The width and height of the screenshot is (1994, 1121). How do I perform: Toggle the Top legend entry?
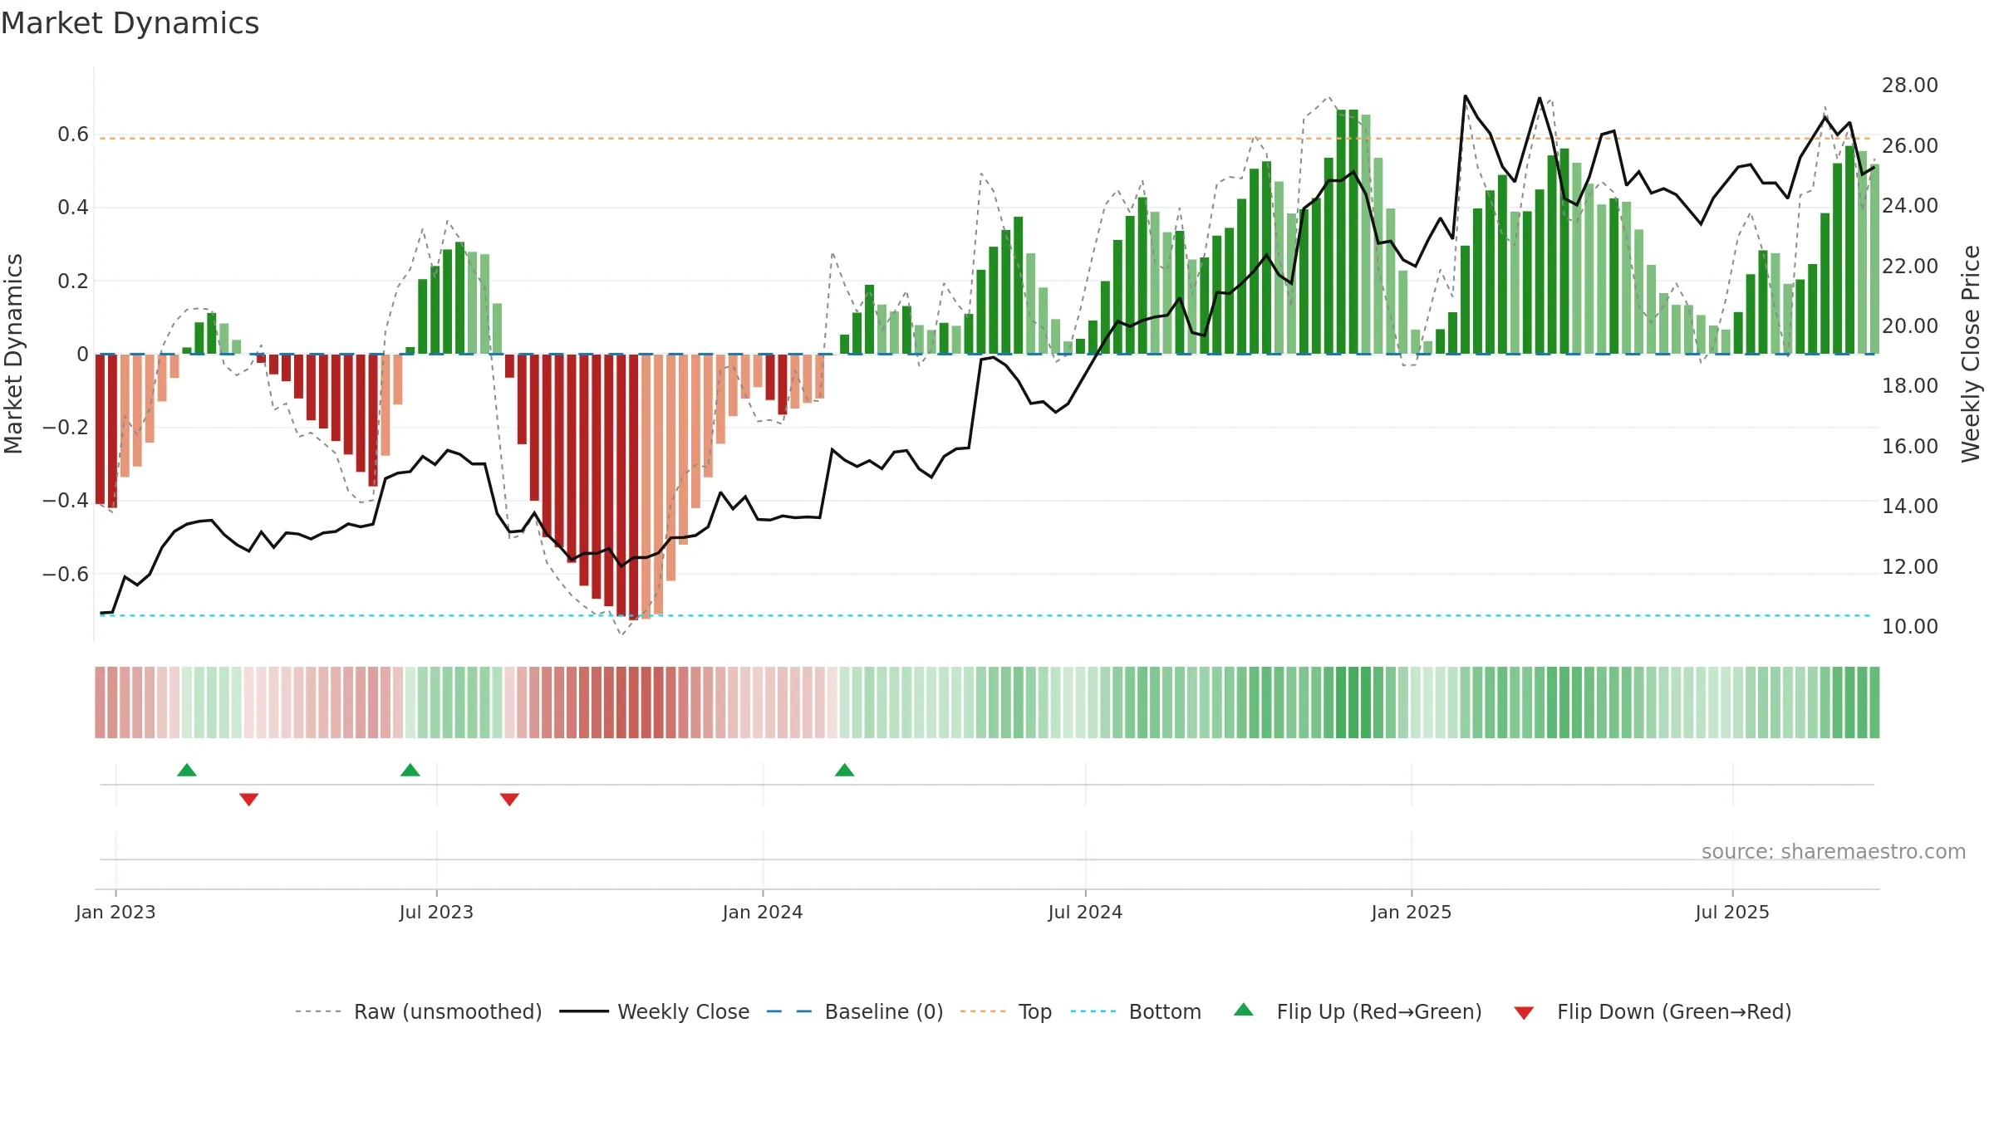tap(1006, 1011)
